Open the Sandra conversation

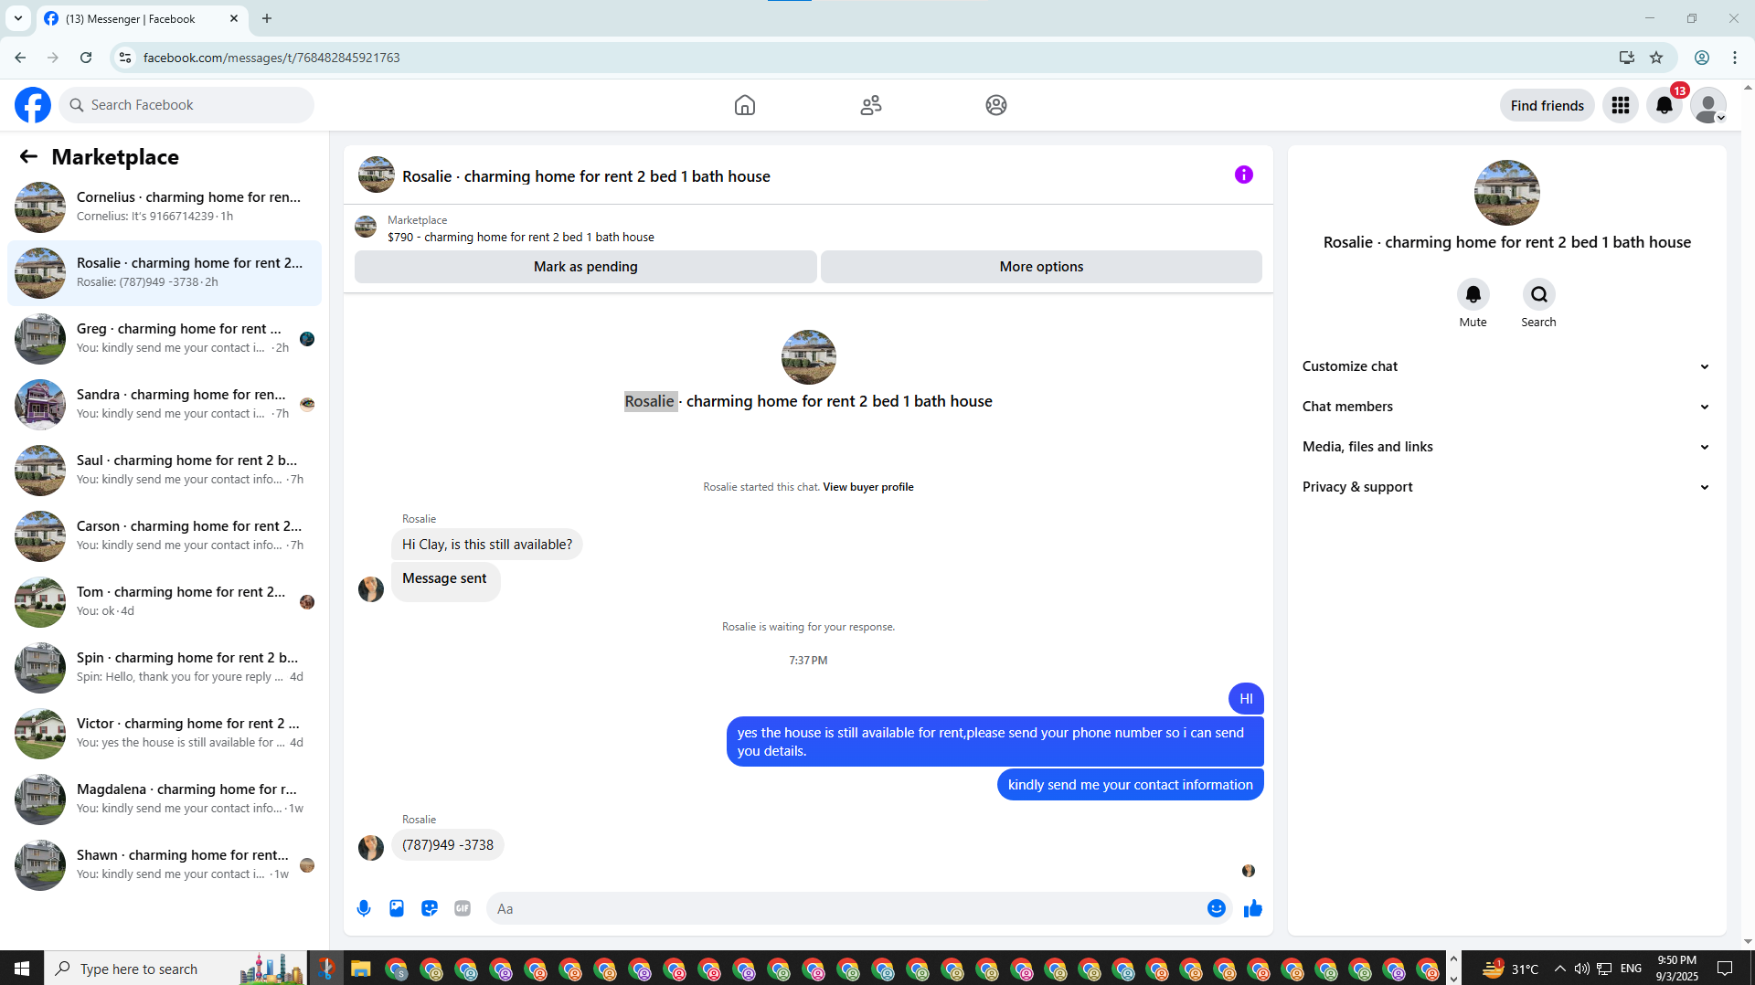pos(165,405)
